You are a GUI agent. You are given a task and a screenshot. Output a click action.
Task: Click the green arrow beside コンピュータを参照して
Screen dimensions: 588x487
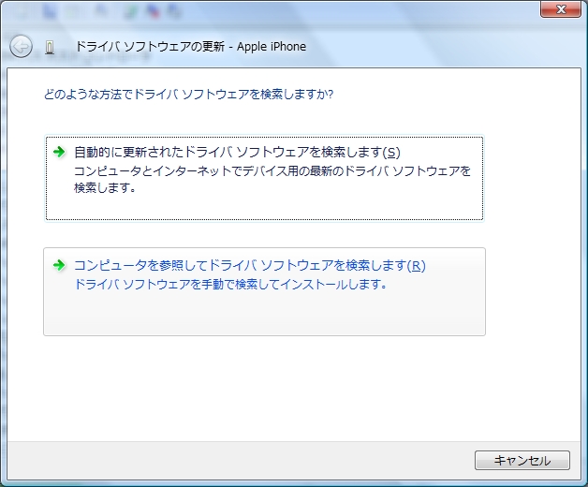point(59,265)
